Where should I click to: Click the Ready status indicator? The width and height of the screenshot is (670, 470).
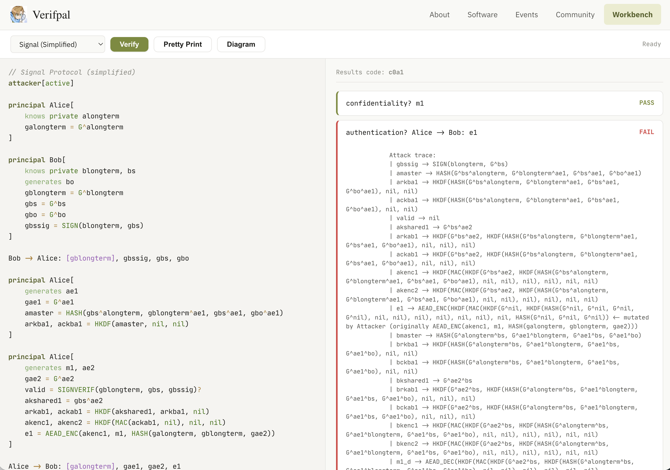click(652, 44)
